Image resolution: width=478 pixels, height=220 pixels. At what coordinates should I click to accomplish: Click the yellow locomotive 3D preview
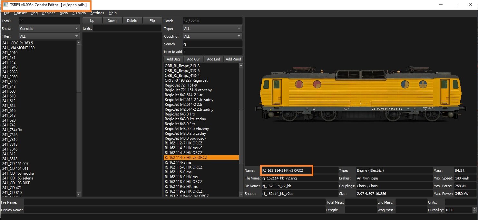360,95
